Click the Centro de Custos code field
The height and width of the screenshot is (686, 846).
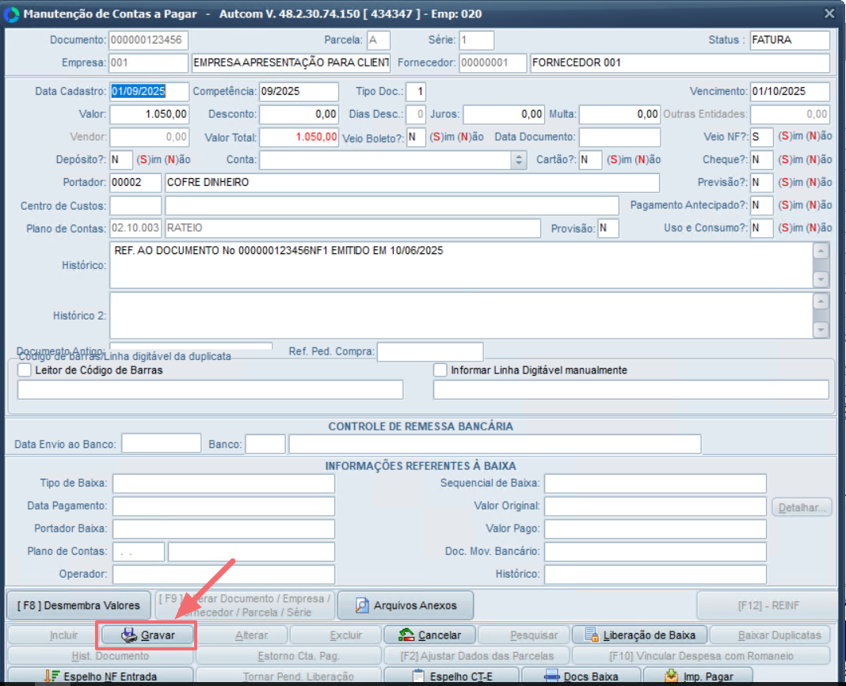pos(135,205)
